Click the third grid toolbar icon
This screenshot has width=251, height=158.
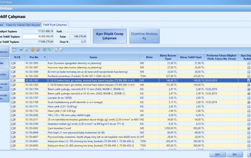(x=26, y=49)
